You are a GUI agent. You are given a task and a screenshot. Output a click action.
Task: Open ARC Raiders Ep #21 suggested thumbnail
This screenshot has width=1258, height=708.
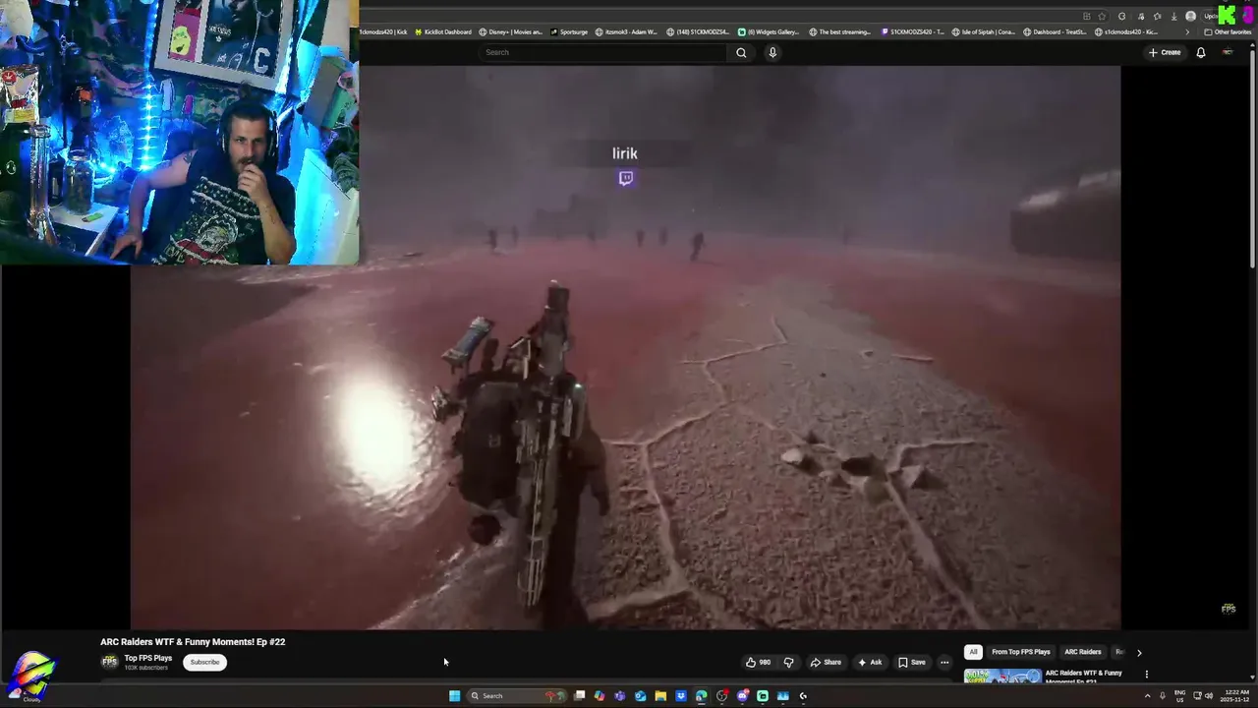coord(1002,676)
